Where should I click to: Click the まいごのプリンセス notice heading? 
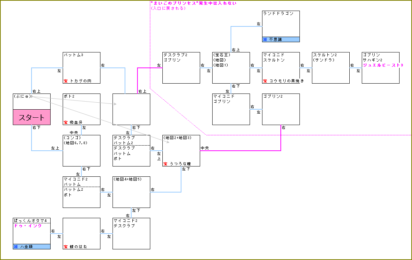pos(194,3)
